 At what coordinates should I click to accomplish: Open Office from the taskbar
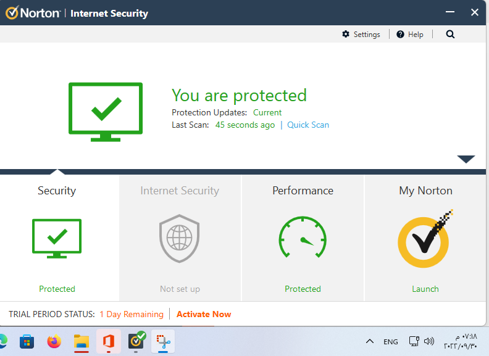pos(109,341)
